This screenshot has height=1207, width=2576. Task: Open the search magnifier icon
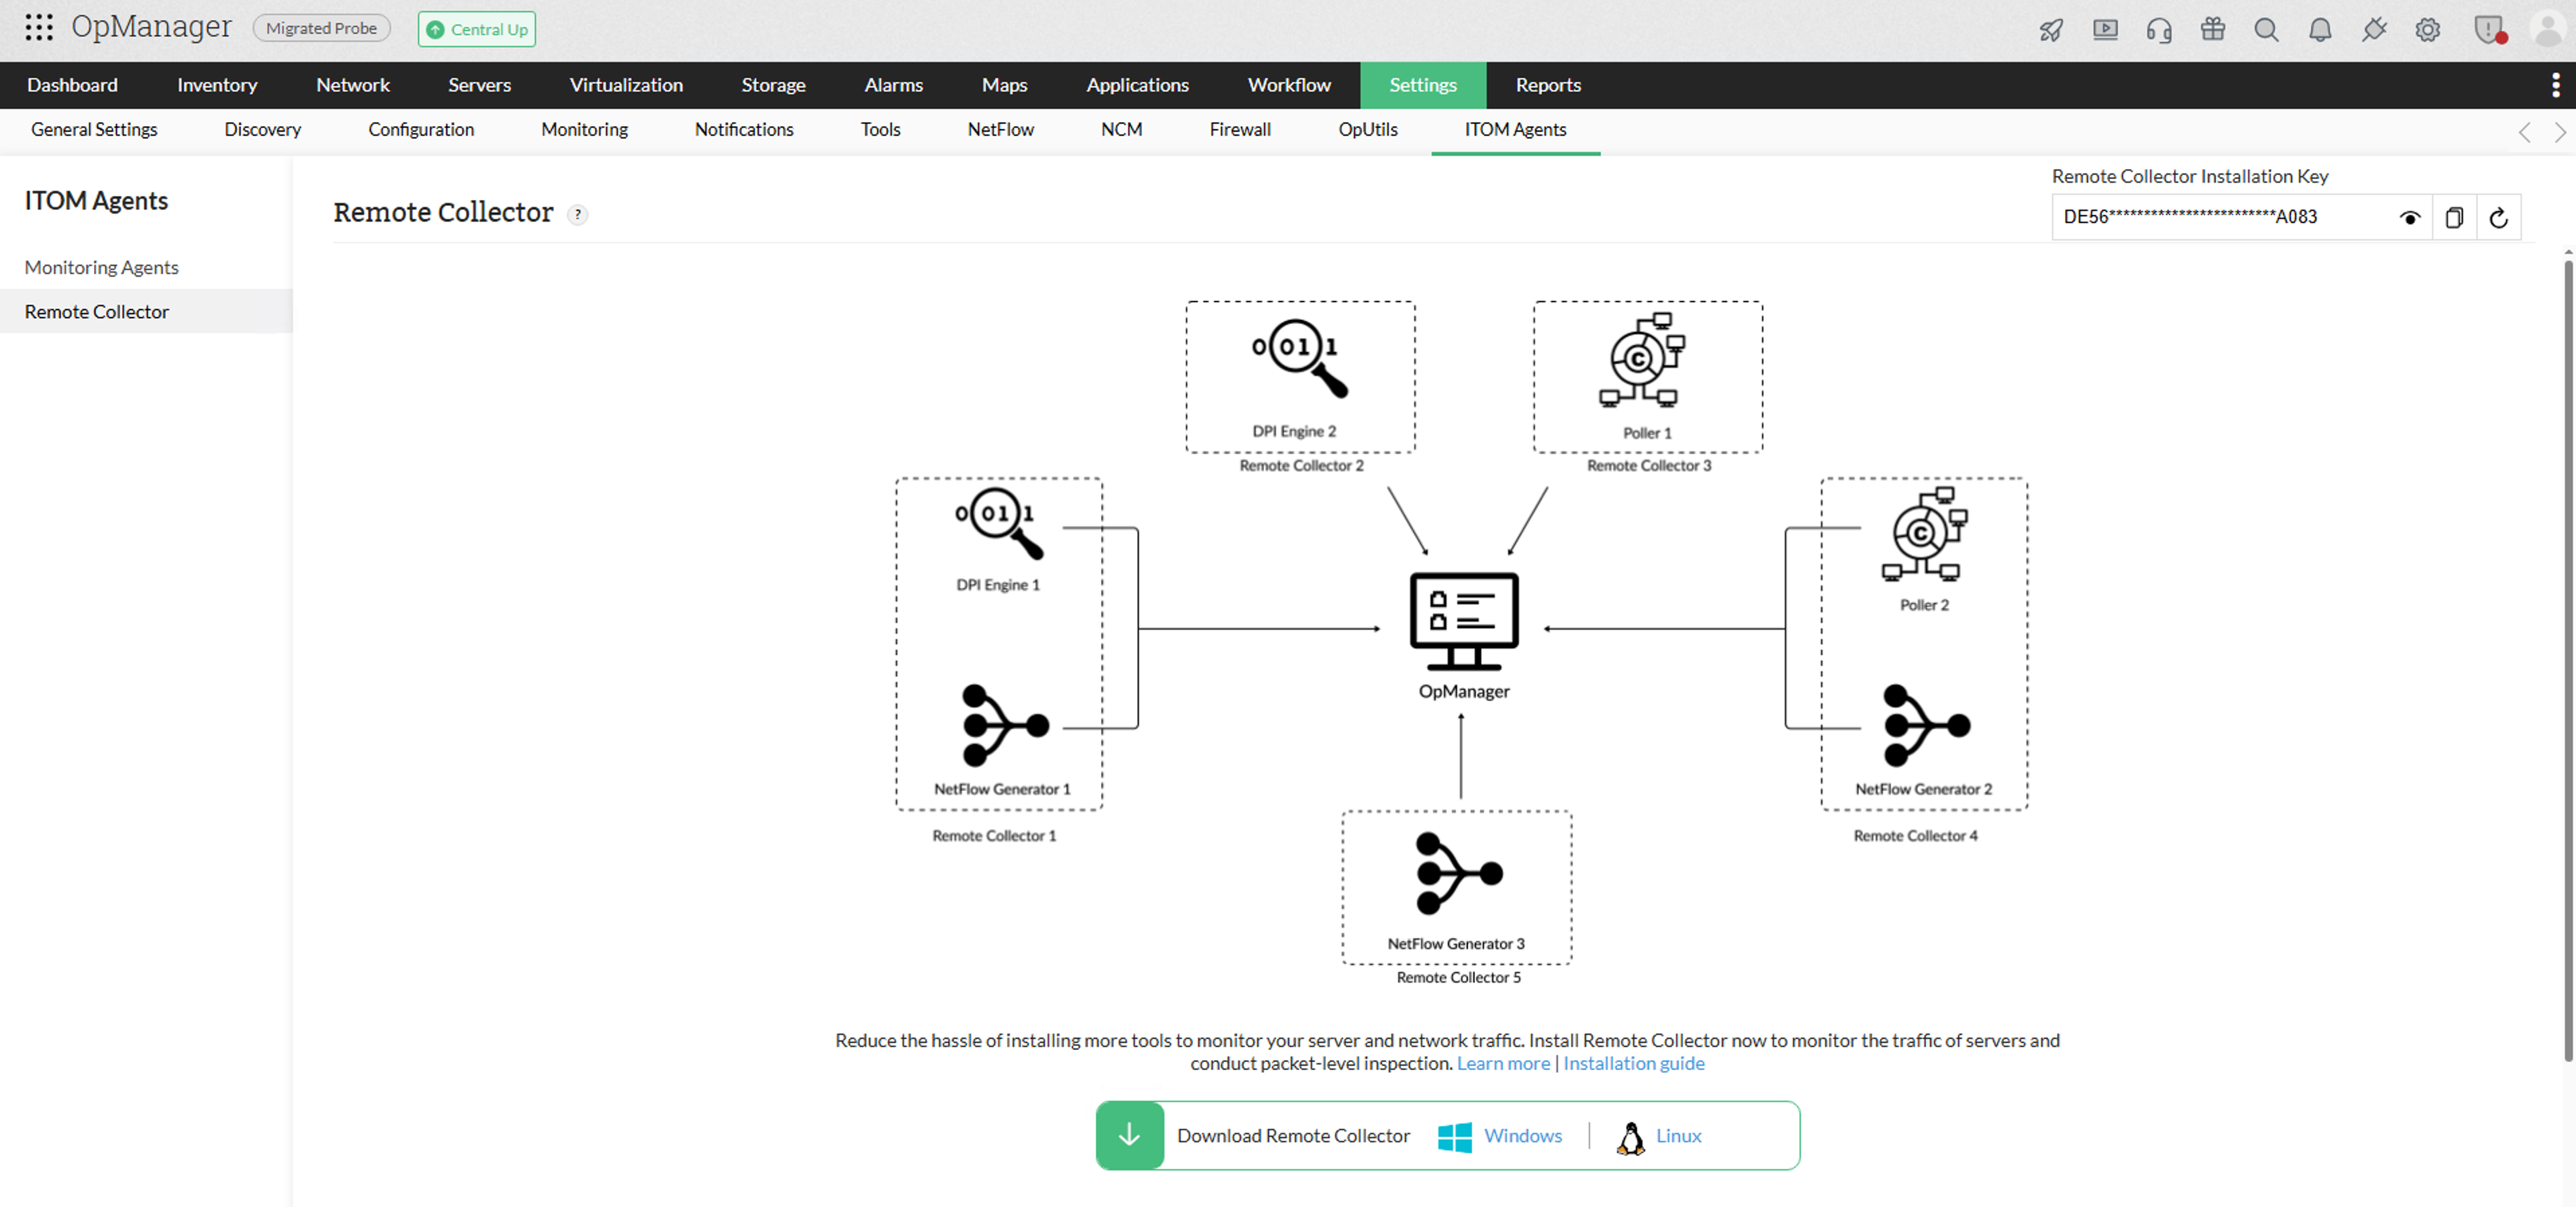coord(2266,30)
